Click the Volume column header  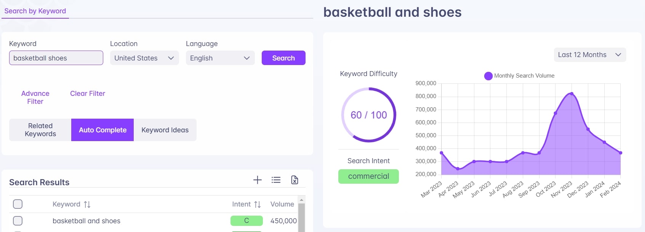[x=282, y=204]
